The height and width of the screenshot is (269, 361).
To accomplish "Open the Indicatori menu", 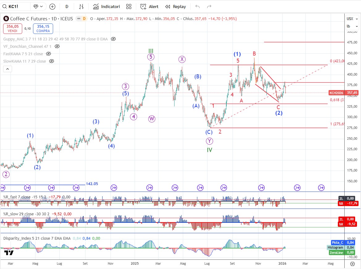I will 106,6.
